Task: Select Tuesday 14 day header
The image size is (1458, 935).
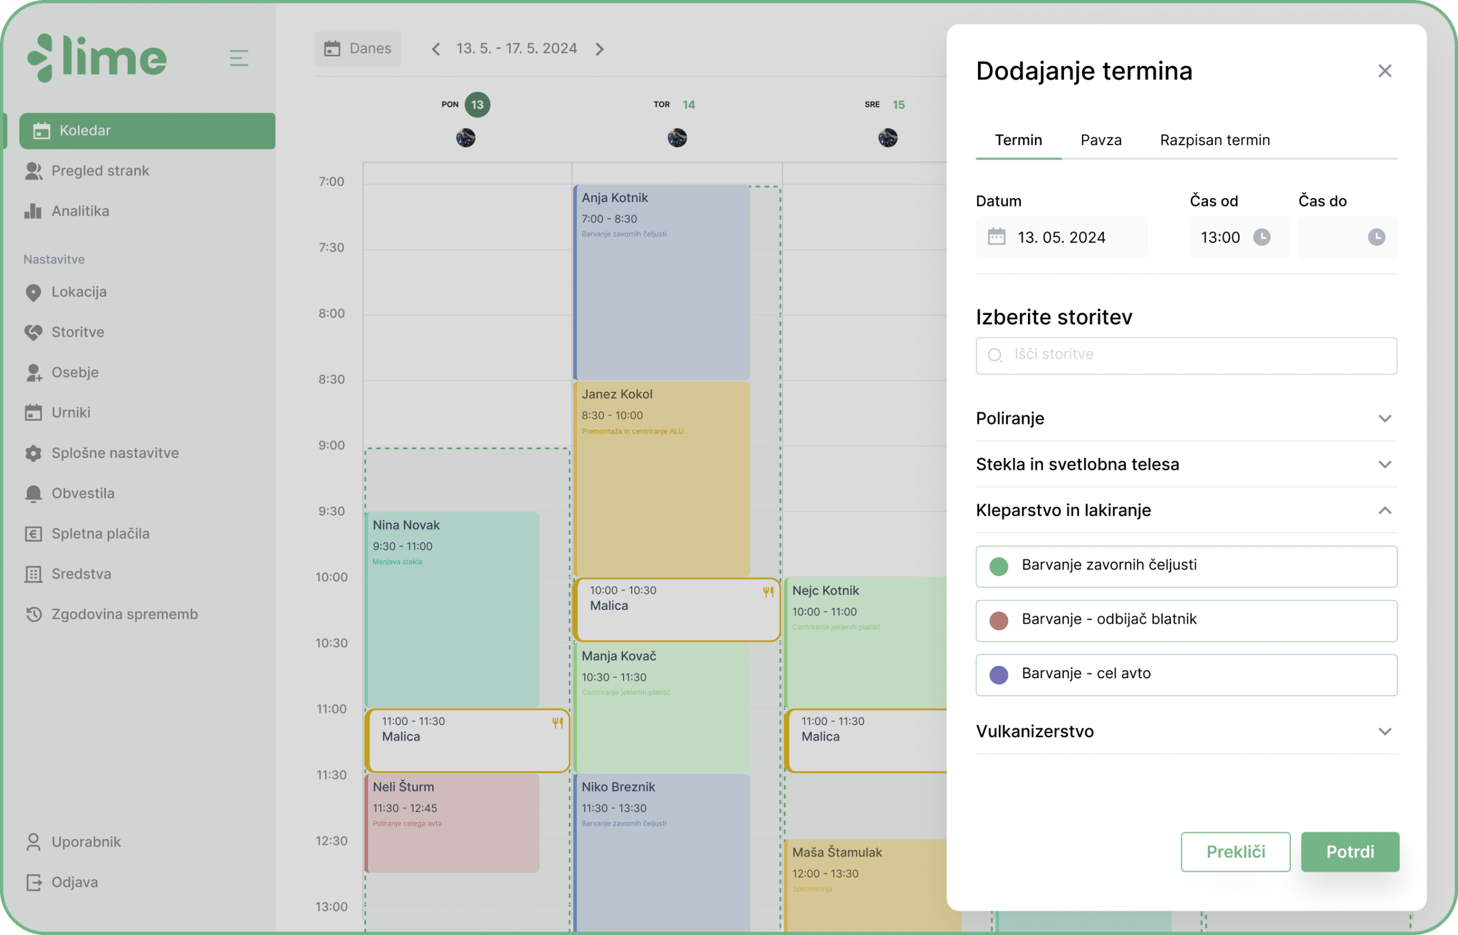Action: pyautogui.click(x=675, y=104)
